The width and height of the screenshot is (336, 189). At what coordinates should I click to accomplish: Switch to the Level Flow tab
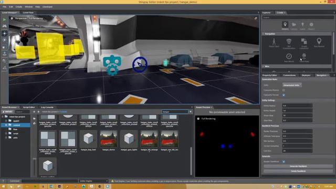[28, 13]
